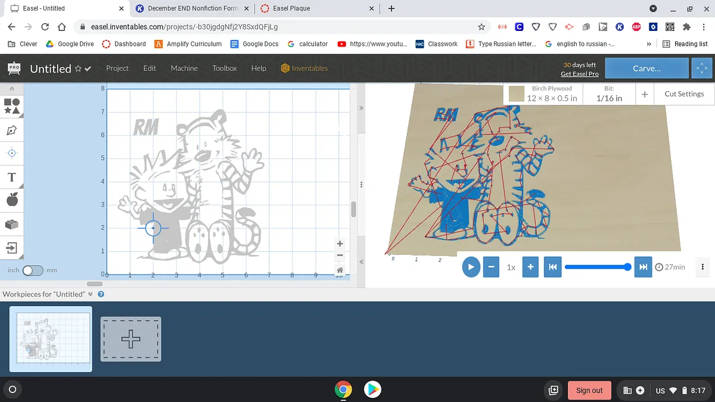Reload the page
The image size is (715, 402).
45,27
